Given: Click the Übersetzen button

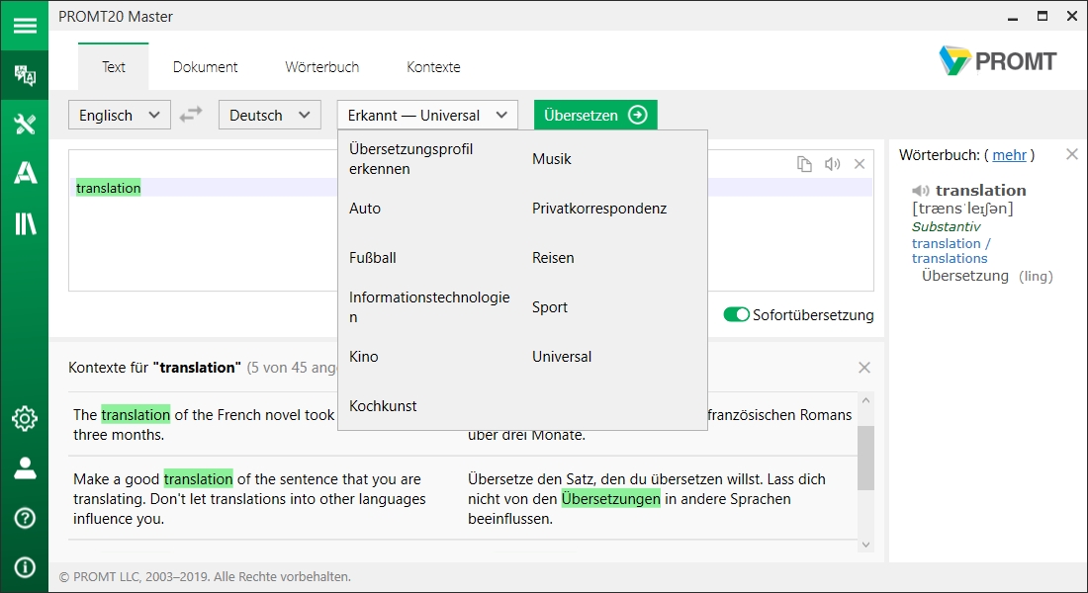Looking at the screenshot, I should (x=594, y=115).
